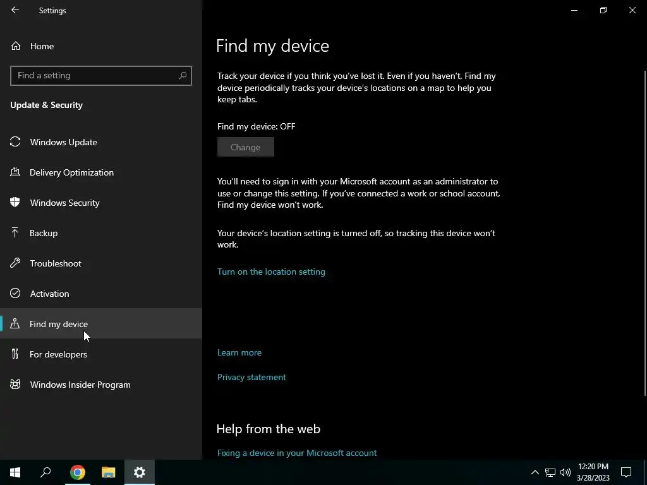The image size is (647, 485).
Task: Click the Change button under Find my device
Action: tap(246, 147)
